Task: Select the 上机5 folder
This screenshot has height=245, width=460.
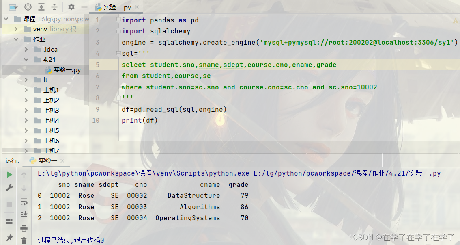Action: pos(46,130)
